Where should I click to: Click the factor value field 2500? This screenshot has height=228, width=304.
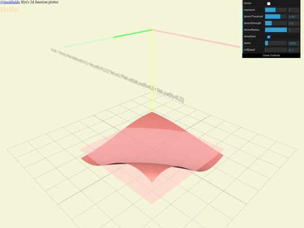tap(293, 43)
